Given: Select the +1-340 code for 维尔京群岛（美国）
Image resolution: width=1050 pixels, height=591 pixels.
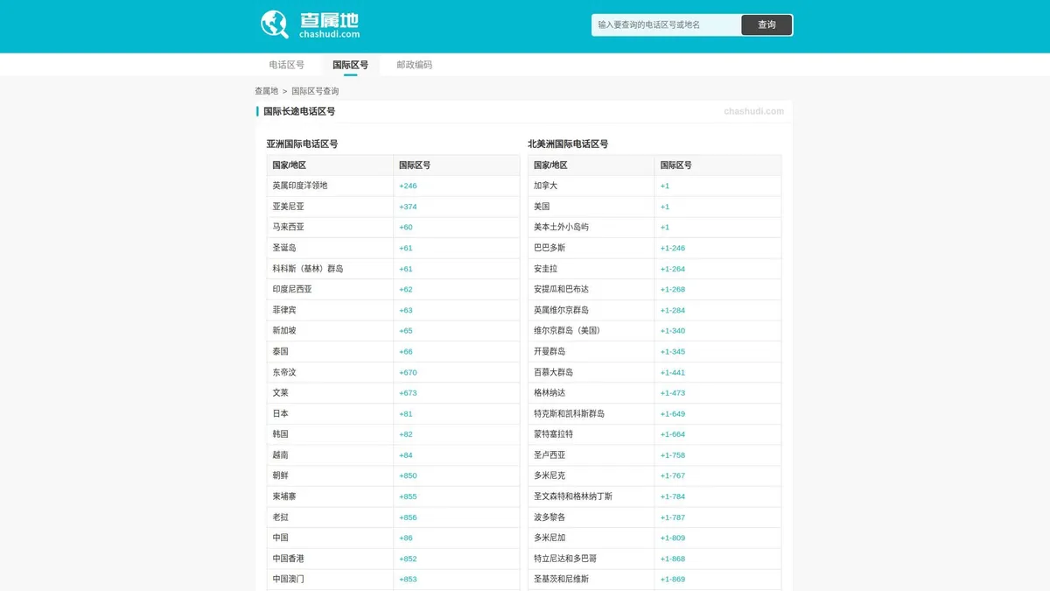Looking at the screenshot, I should point(673,331).
